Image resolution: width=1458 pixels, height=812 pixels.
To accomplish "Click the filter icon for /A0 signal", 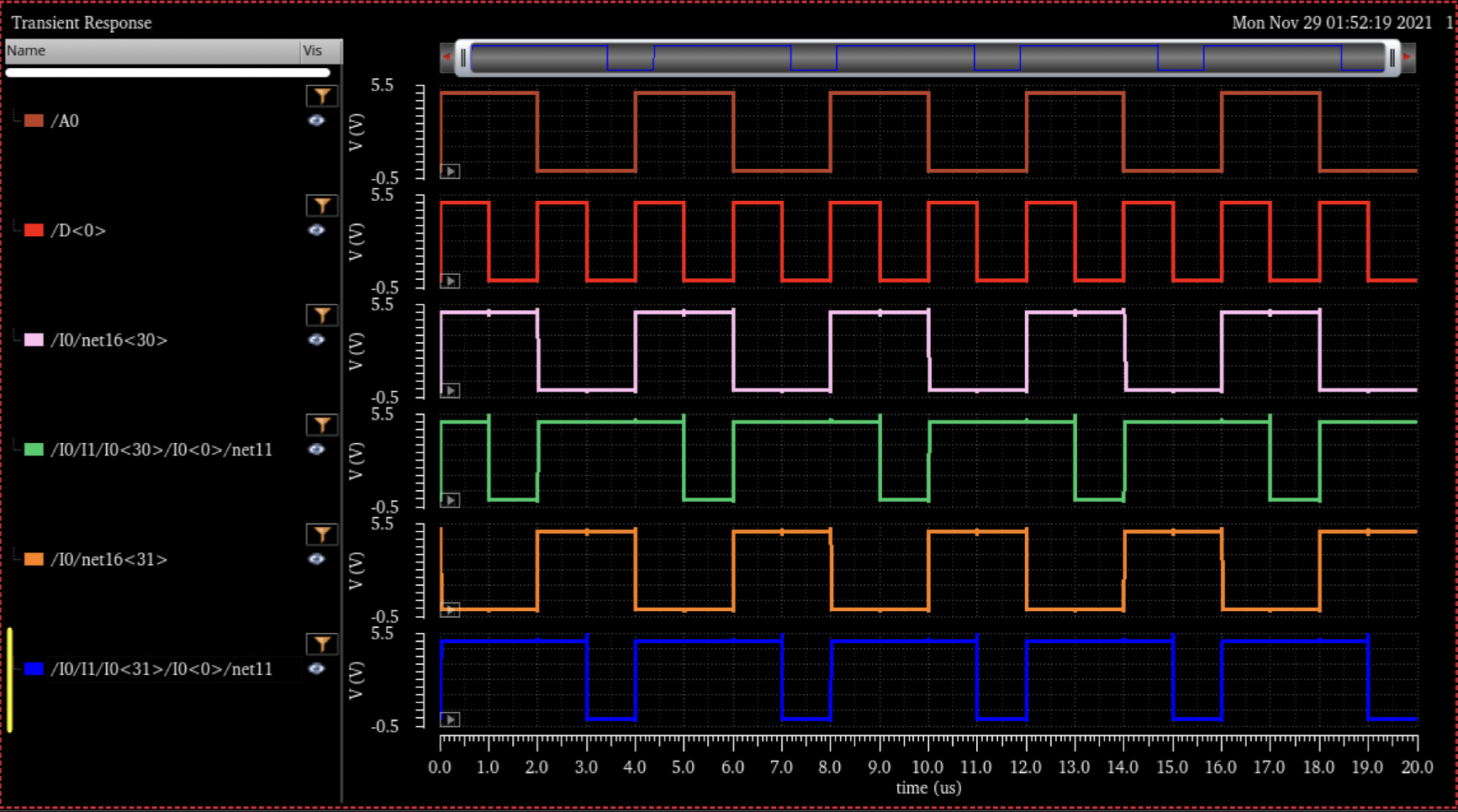I will 321,96.
